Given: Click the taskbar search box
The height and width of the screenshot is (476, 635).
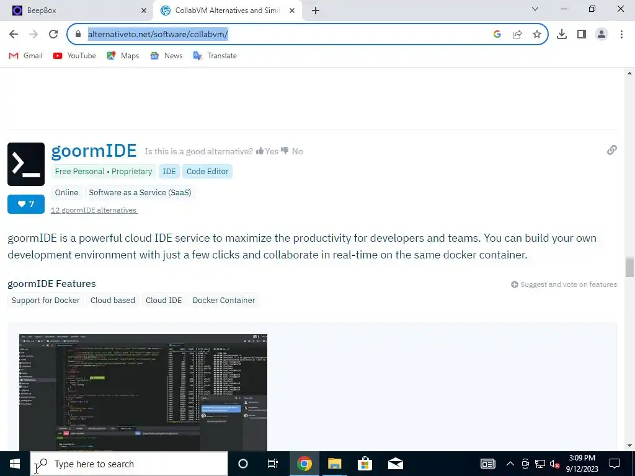Looking at the screenshot, I should (129, 464).
